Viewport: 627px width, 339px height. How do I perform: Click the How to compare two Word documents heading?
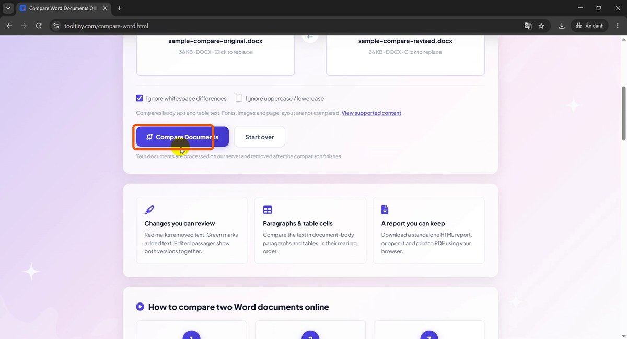[x=239, y=307]
